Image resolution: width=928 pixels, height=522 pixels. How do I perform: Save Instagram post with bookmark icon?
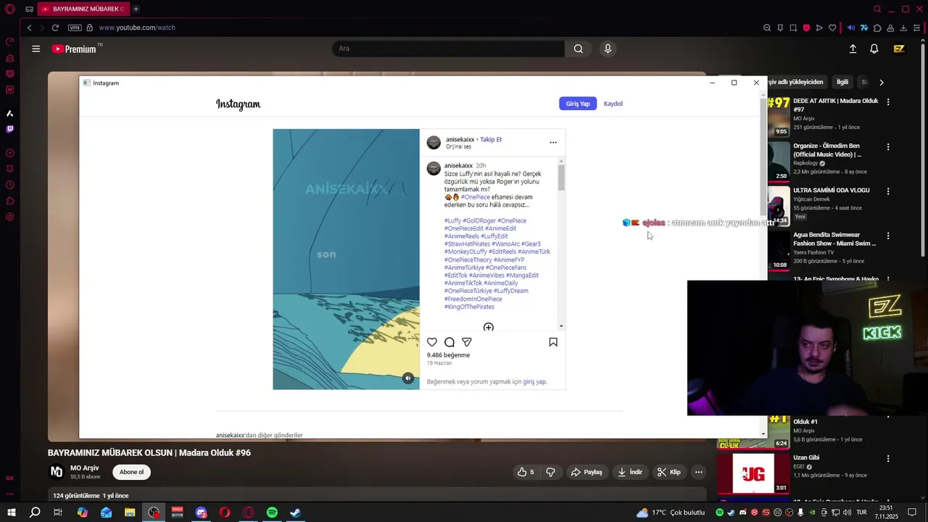pyautogui.click(x=553, y=342)
